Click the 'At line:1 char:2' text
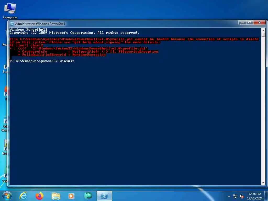The height and width of the screenshot is (201, 268). (26, 45)
